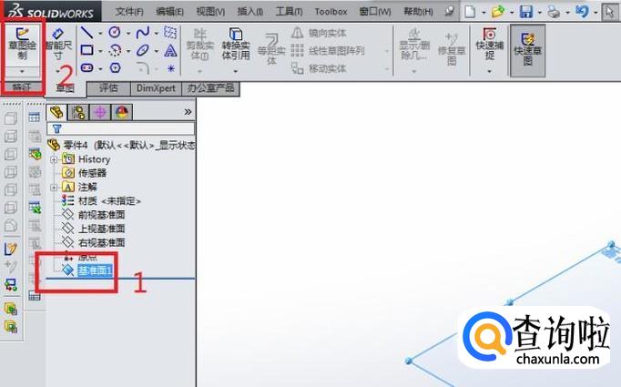Click the Open file icon

[x=498, y=12]
